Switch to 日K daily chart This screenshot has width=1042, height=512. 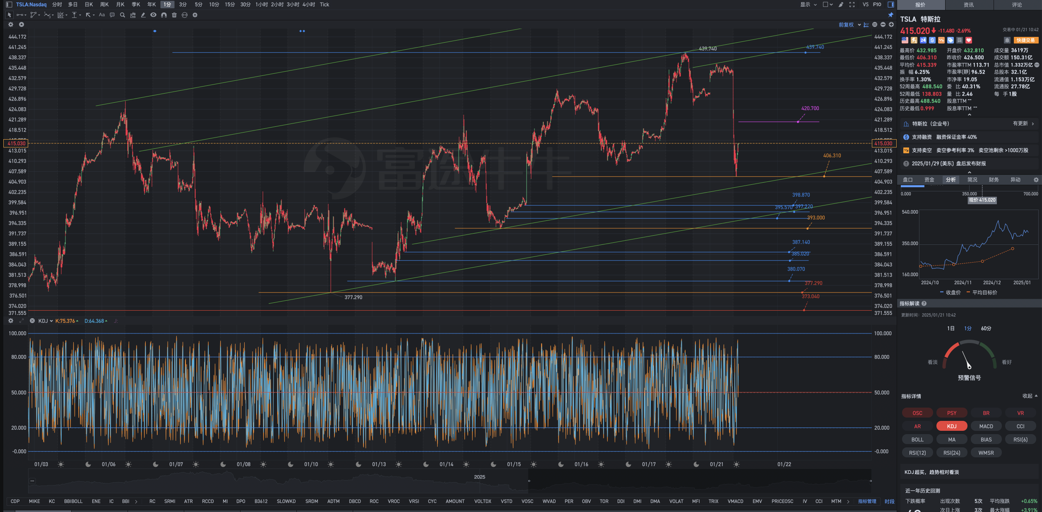(x=89, y=5)
